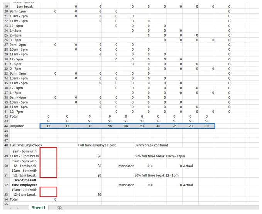Select the Required cell with value 26
262x214 pixels.
point(174,126)
